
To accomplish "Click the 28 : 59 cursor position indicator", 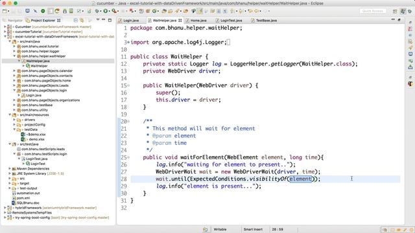I will tap(278, 229).
